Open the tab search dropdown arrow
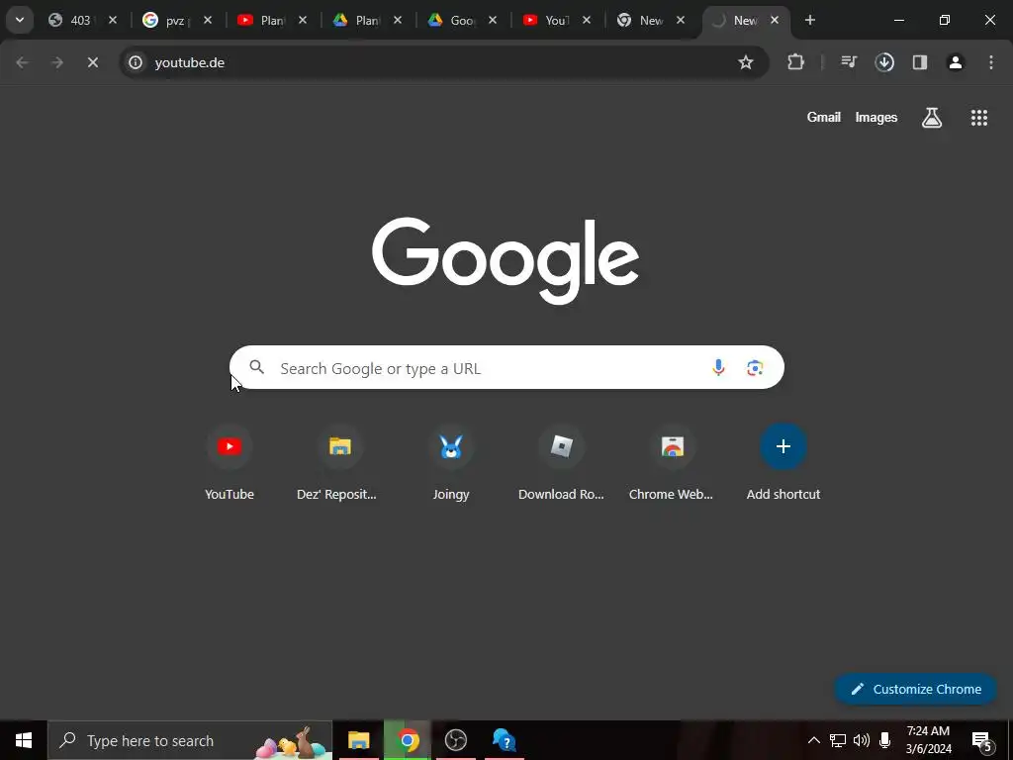The height and width of the screenshot is (760, 1013). pos(20,20)
